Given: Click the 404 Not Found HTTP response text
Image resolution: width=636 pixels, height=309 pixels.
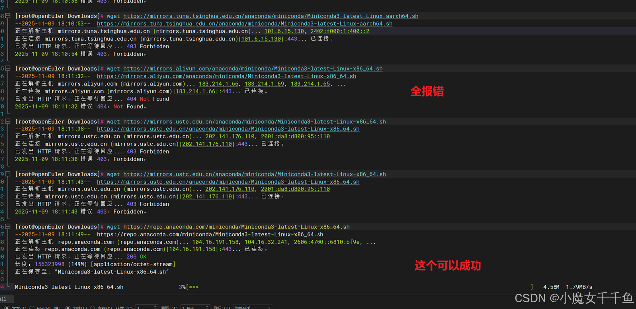Looking at the screenshot, I should tap(148, 99).
